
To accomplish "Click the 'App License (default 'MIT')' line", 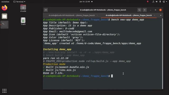I will coord(64,40).
